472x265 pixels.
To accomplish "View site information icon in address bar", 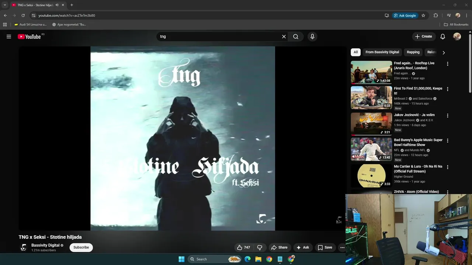I will click(x=34, y=15).
